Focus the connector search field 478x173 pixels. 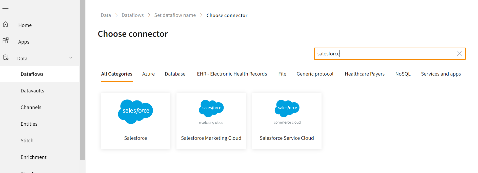click(x=385, y=54)
